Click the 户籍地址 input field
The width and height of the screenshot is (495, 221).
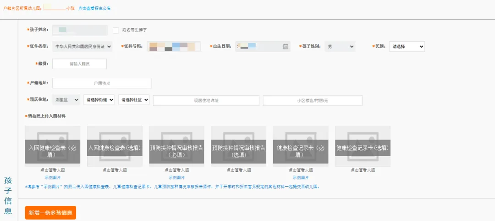click(102, 83)
